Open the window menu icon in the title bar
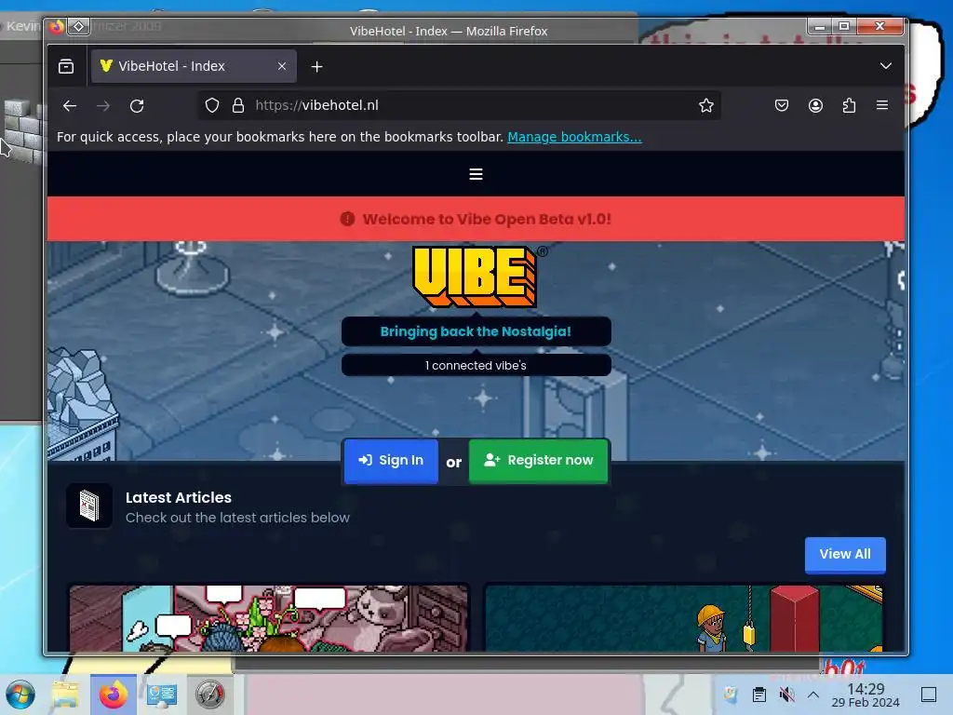This screenshot has height=715, width=953. [78, 26]
